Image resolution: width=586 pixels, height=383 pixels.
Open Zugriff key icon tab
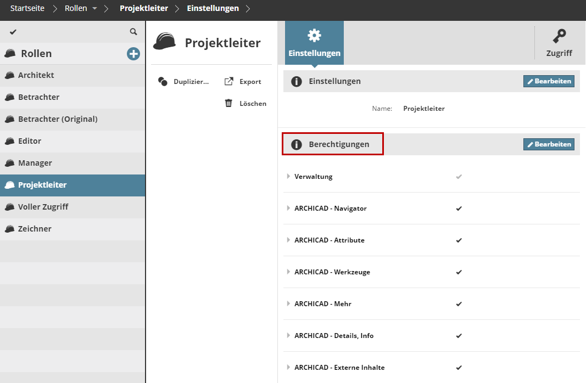pyautogui.click(x=559, y=37)
